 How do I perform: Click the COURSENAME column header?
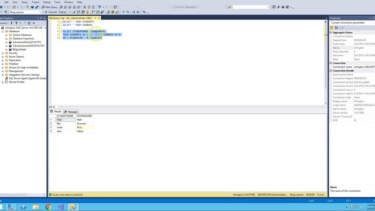[84, 116]
